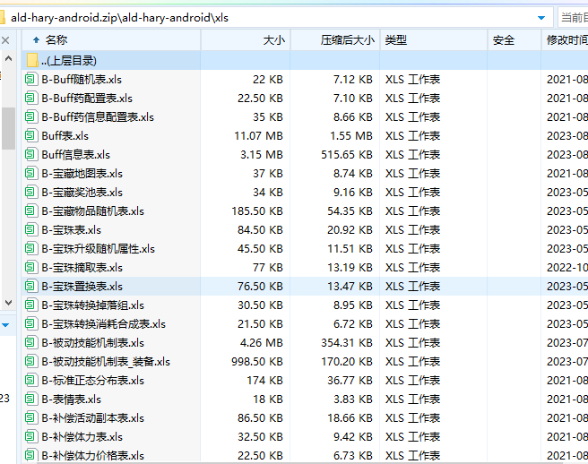Click the left pane scroll-down arrow
This screenshot has height=464, width=588.
click(x=7, y=324)
